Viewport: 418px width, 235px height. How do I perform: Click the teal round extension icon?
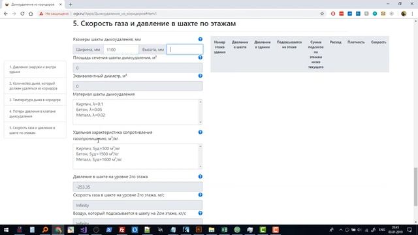pos(375,14)
